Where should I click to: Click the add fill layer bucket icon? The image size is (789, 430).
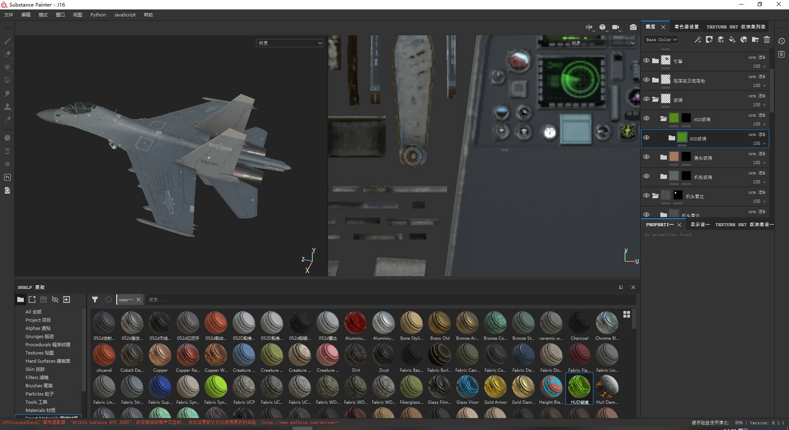click(x=732, y=39)
